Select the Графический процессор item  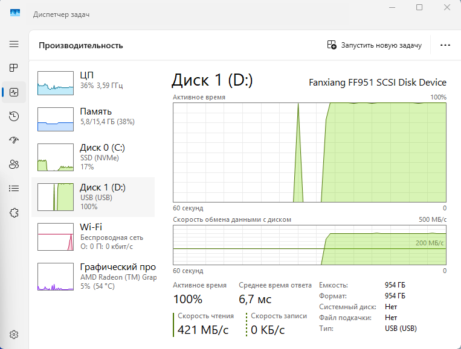94,276
